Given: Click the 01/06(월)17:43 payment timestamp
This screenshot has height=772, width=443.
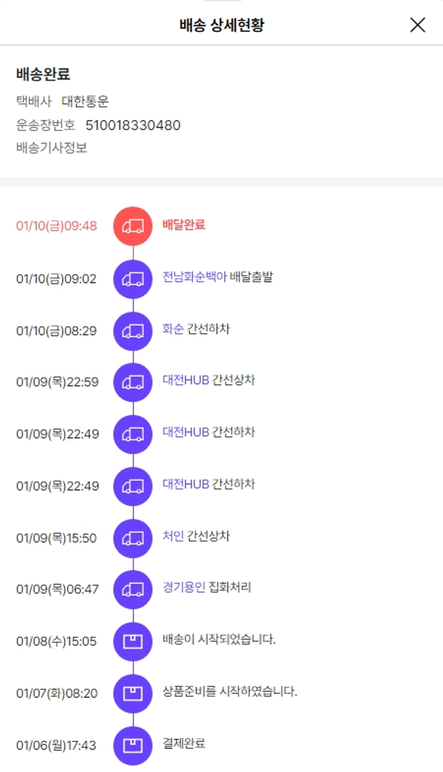Looking at the screenshot, I should click(56, 745).
